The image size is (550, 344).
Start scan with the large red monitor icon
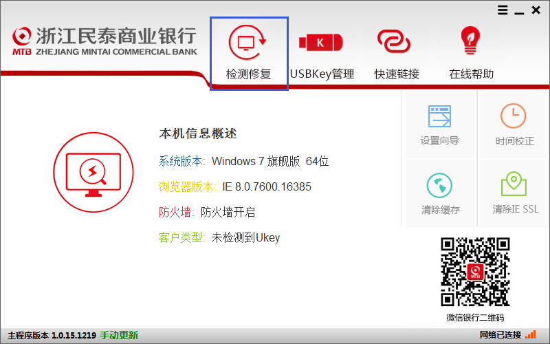click(x=93, y=173)
